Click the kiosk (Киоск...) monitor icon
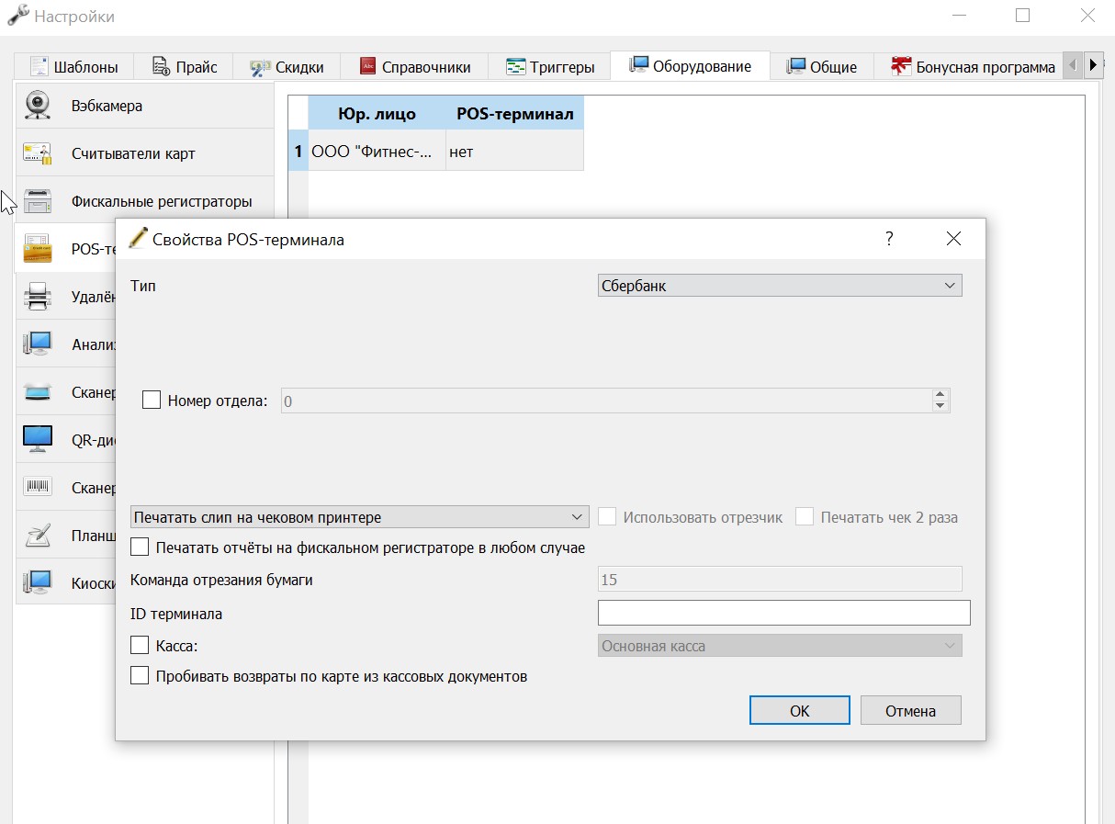Screen dimensions: 1115x824 (x=38, y=582)
